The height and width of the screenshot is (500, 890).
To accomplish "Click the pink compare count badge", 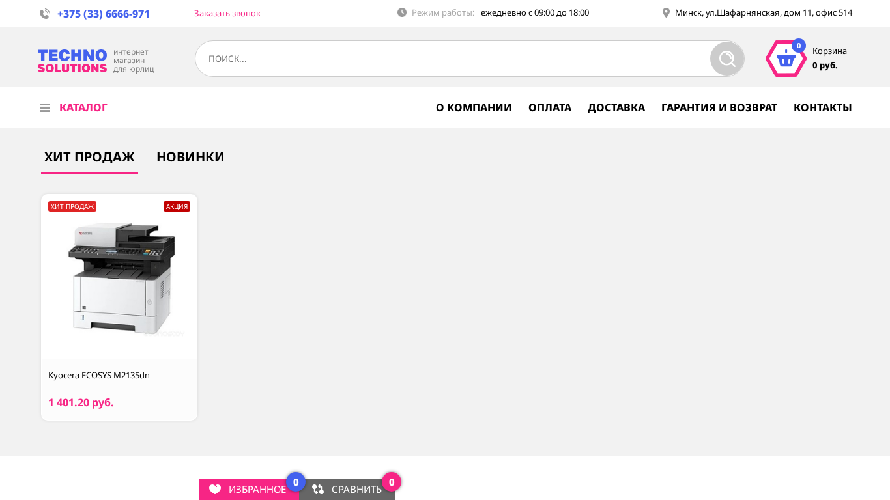I will coord(392,482).
